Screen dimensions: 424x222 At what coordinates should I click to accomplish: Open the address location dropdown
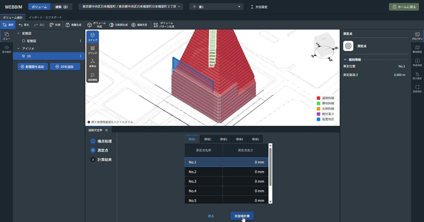click(x=131, y=7)
